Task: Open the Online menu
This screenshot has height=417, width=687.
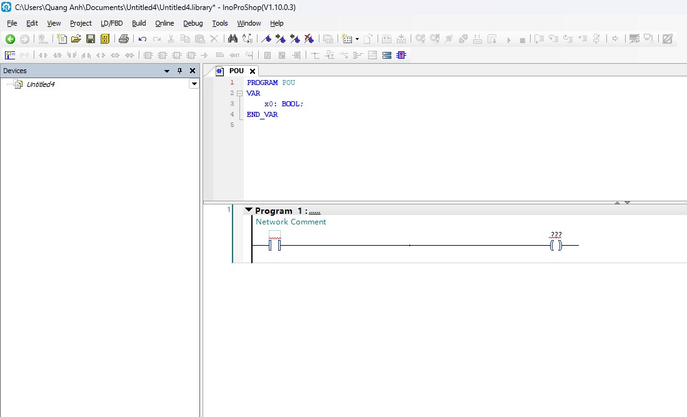Action: [x=164, y=23]
